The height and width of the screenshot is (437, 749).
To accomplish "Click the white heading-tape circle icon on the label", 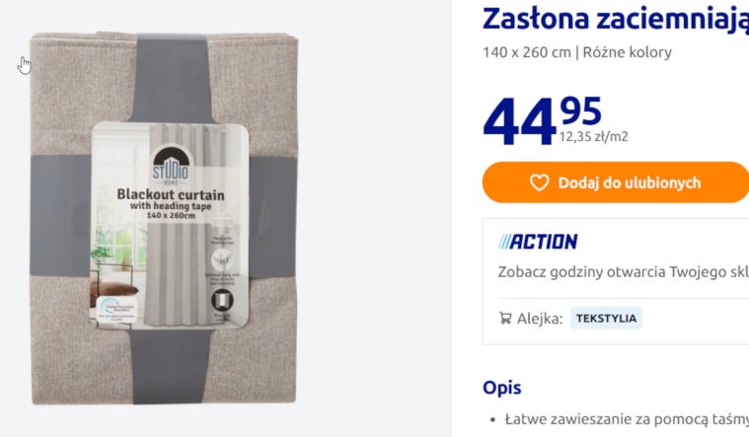I will (222, 259).
